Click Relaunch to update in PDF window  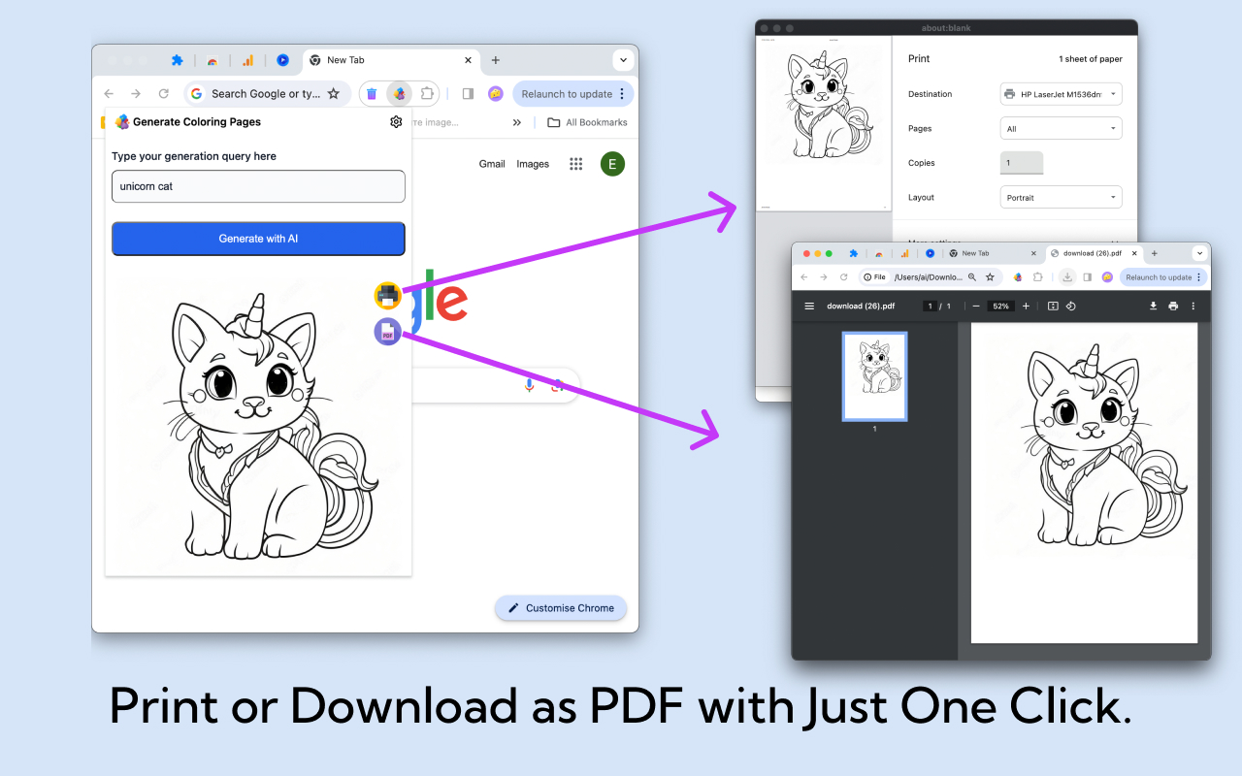pos(1159,277)
